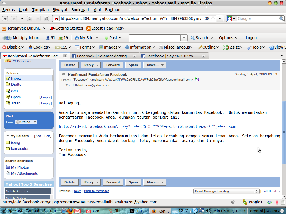Screen dimensions: 286x214
Task: Launch Firefox from the panel launcher icon
Action: click(x=70, y=211)
